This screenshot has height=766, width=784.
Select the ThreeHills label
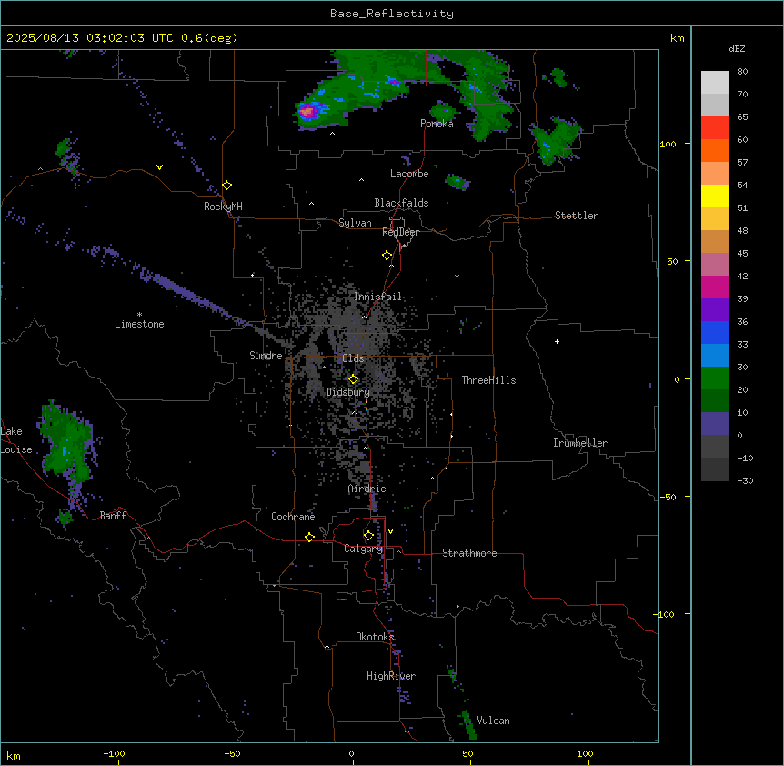point(488,380)
